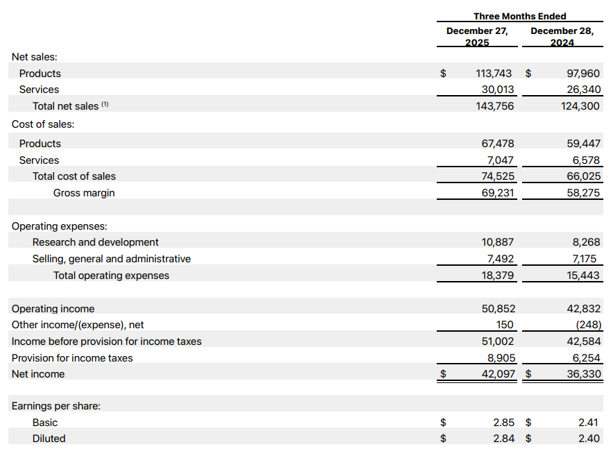Click the gross margin value 69,231

(x=498, y=193)
